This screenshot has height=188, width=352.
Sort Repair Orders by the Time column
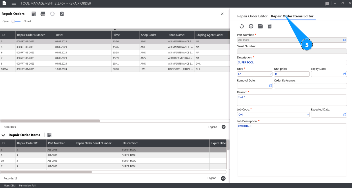click(125, 35)
